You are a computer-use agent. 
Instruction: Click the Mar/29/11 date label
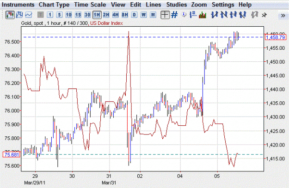35,183
